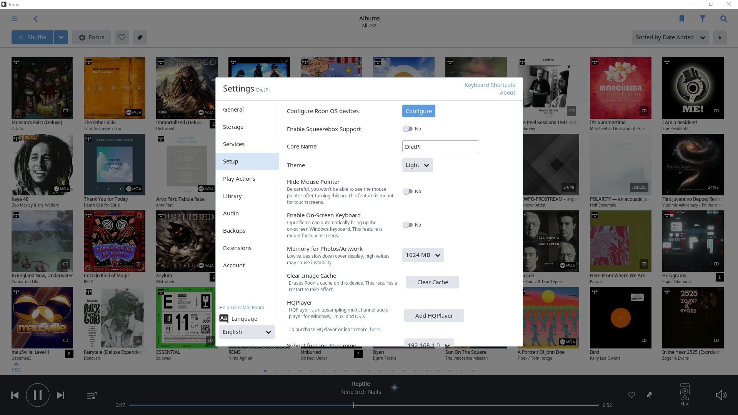Toggle Enable On-Screen Keyboard switch
The image size is (738, 415).
point(408,225)
